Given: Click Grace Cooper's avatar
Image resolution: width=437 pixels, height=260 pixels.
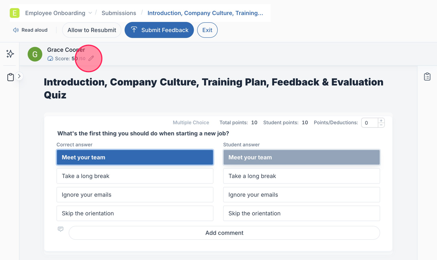Looking at the screenshot, I should point(35,54).
